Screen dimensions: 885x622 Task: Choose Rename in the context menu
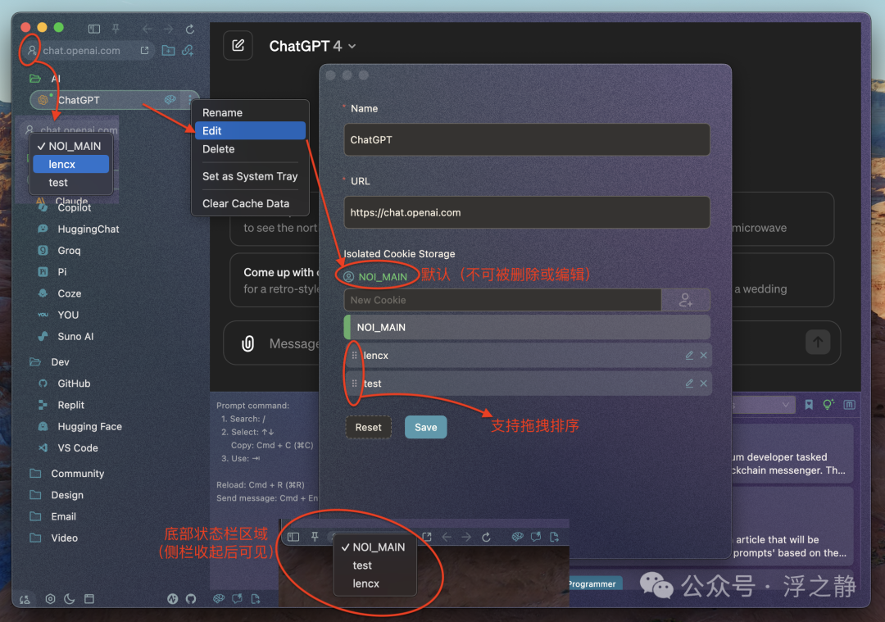coord(251,112)
